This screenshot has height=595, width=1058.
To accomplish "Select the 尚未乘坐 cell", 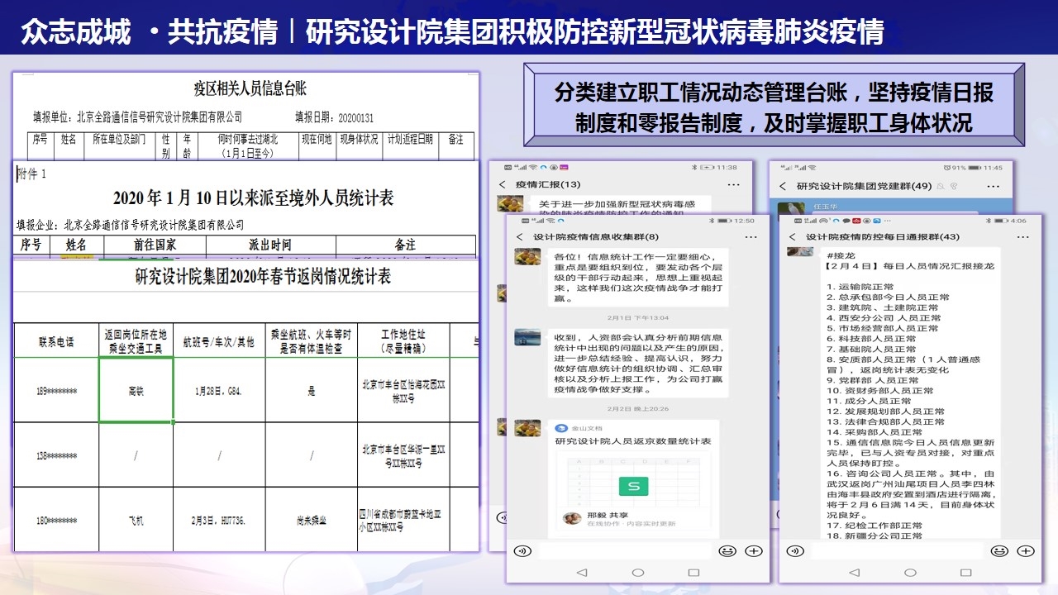I will coord(311,521).
